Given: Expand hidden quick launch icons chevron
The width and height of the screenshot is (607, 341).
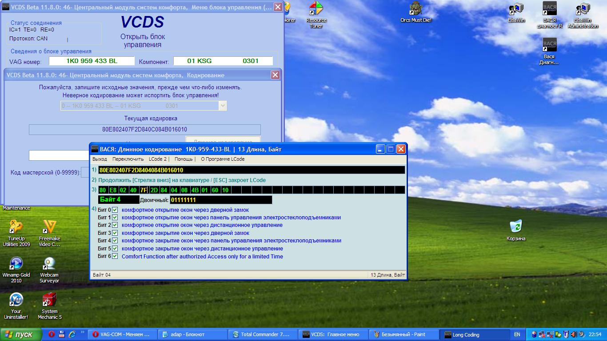Looking at the screenshot, I should (x=82, y=332).
